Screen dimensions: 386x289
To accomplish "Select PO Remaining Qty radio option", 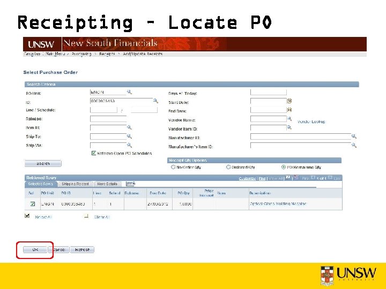I will [284, 167].
